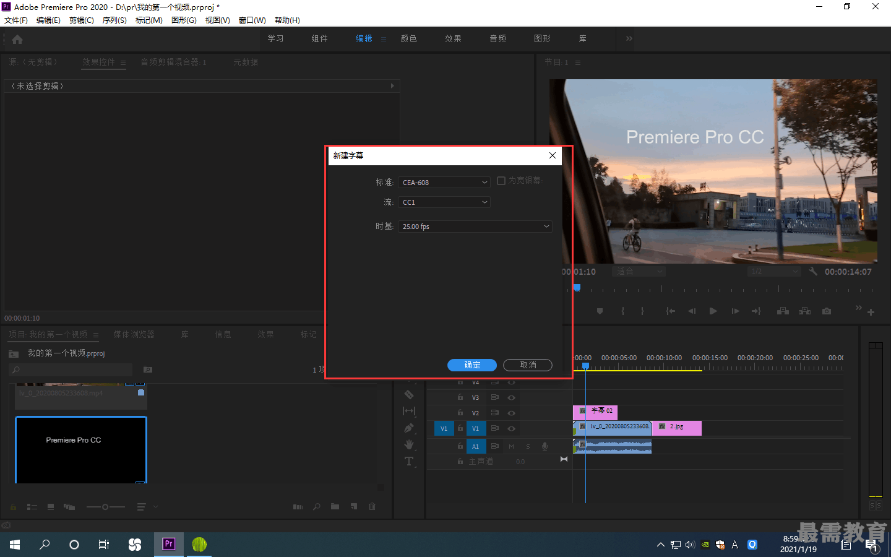
Task: Open the 标准 CEA-608 dropdown
Action: pos(444,183)
